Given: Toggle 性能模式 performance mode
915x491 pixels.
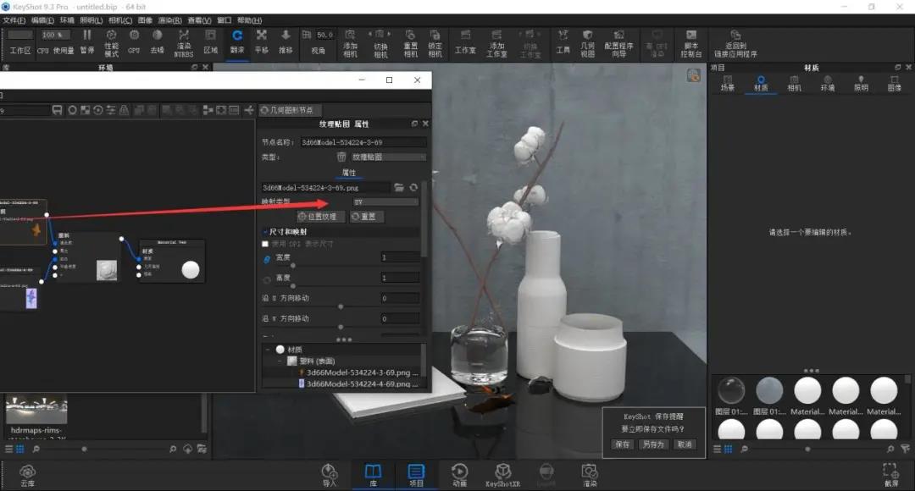Looking at the screenshot, I should click(x=111, y=43).
